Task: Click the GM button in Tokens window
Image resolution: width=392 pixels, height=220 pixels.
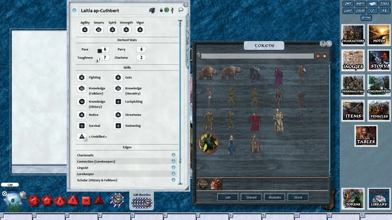Action: click(228, 197)
